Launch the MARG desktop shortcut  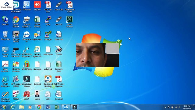coord(16,95)
